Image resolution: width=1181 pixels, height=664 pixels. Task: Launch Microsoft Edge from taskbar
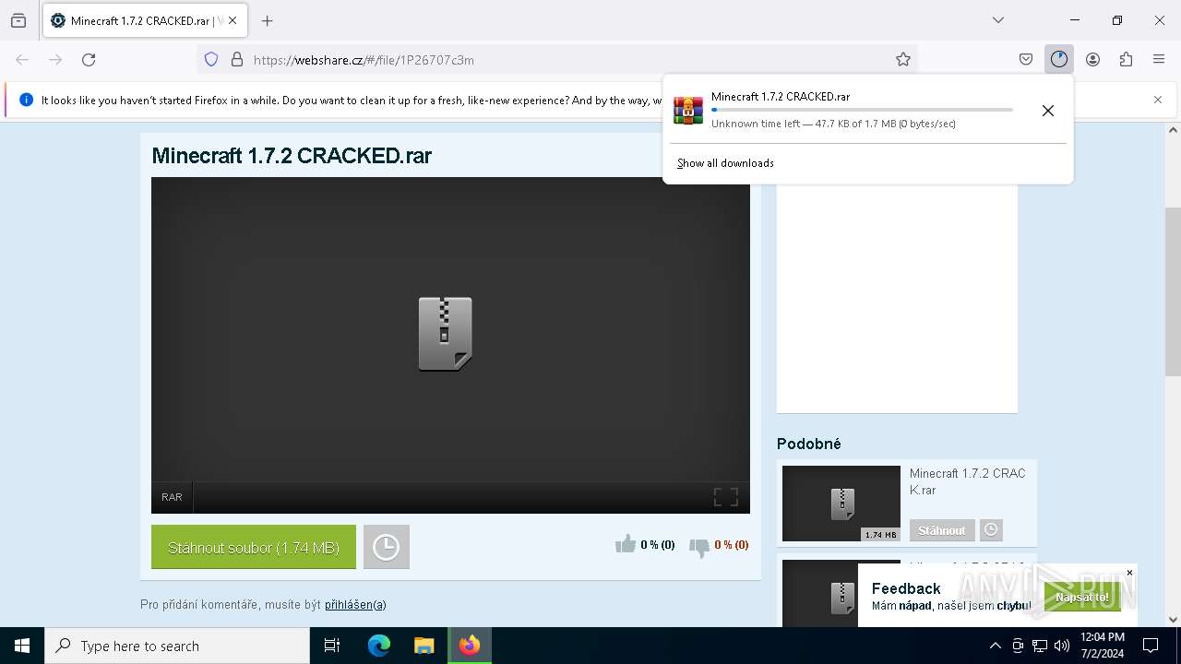point(379,646)
